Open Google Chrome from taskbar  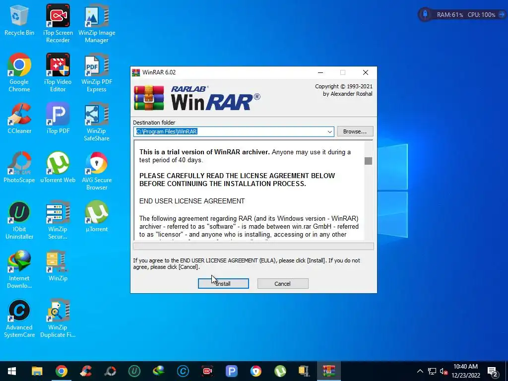coord(61,371)
